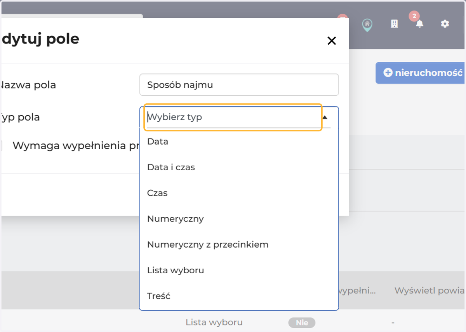466x332 pixels.
Task: Select Lista wyboru option in dropdown
Action: tap(238, 270)
